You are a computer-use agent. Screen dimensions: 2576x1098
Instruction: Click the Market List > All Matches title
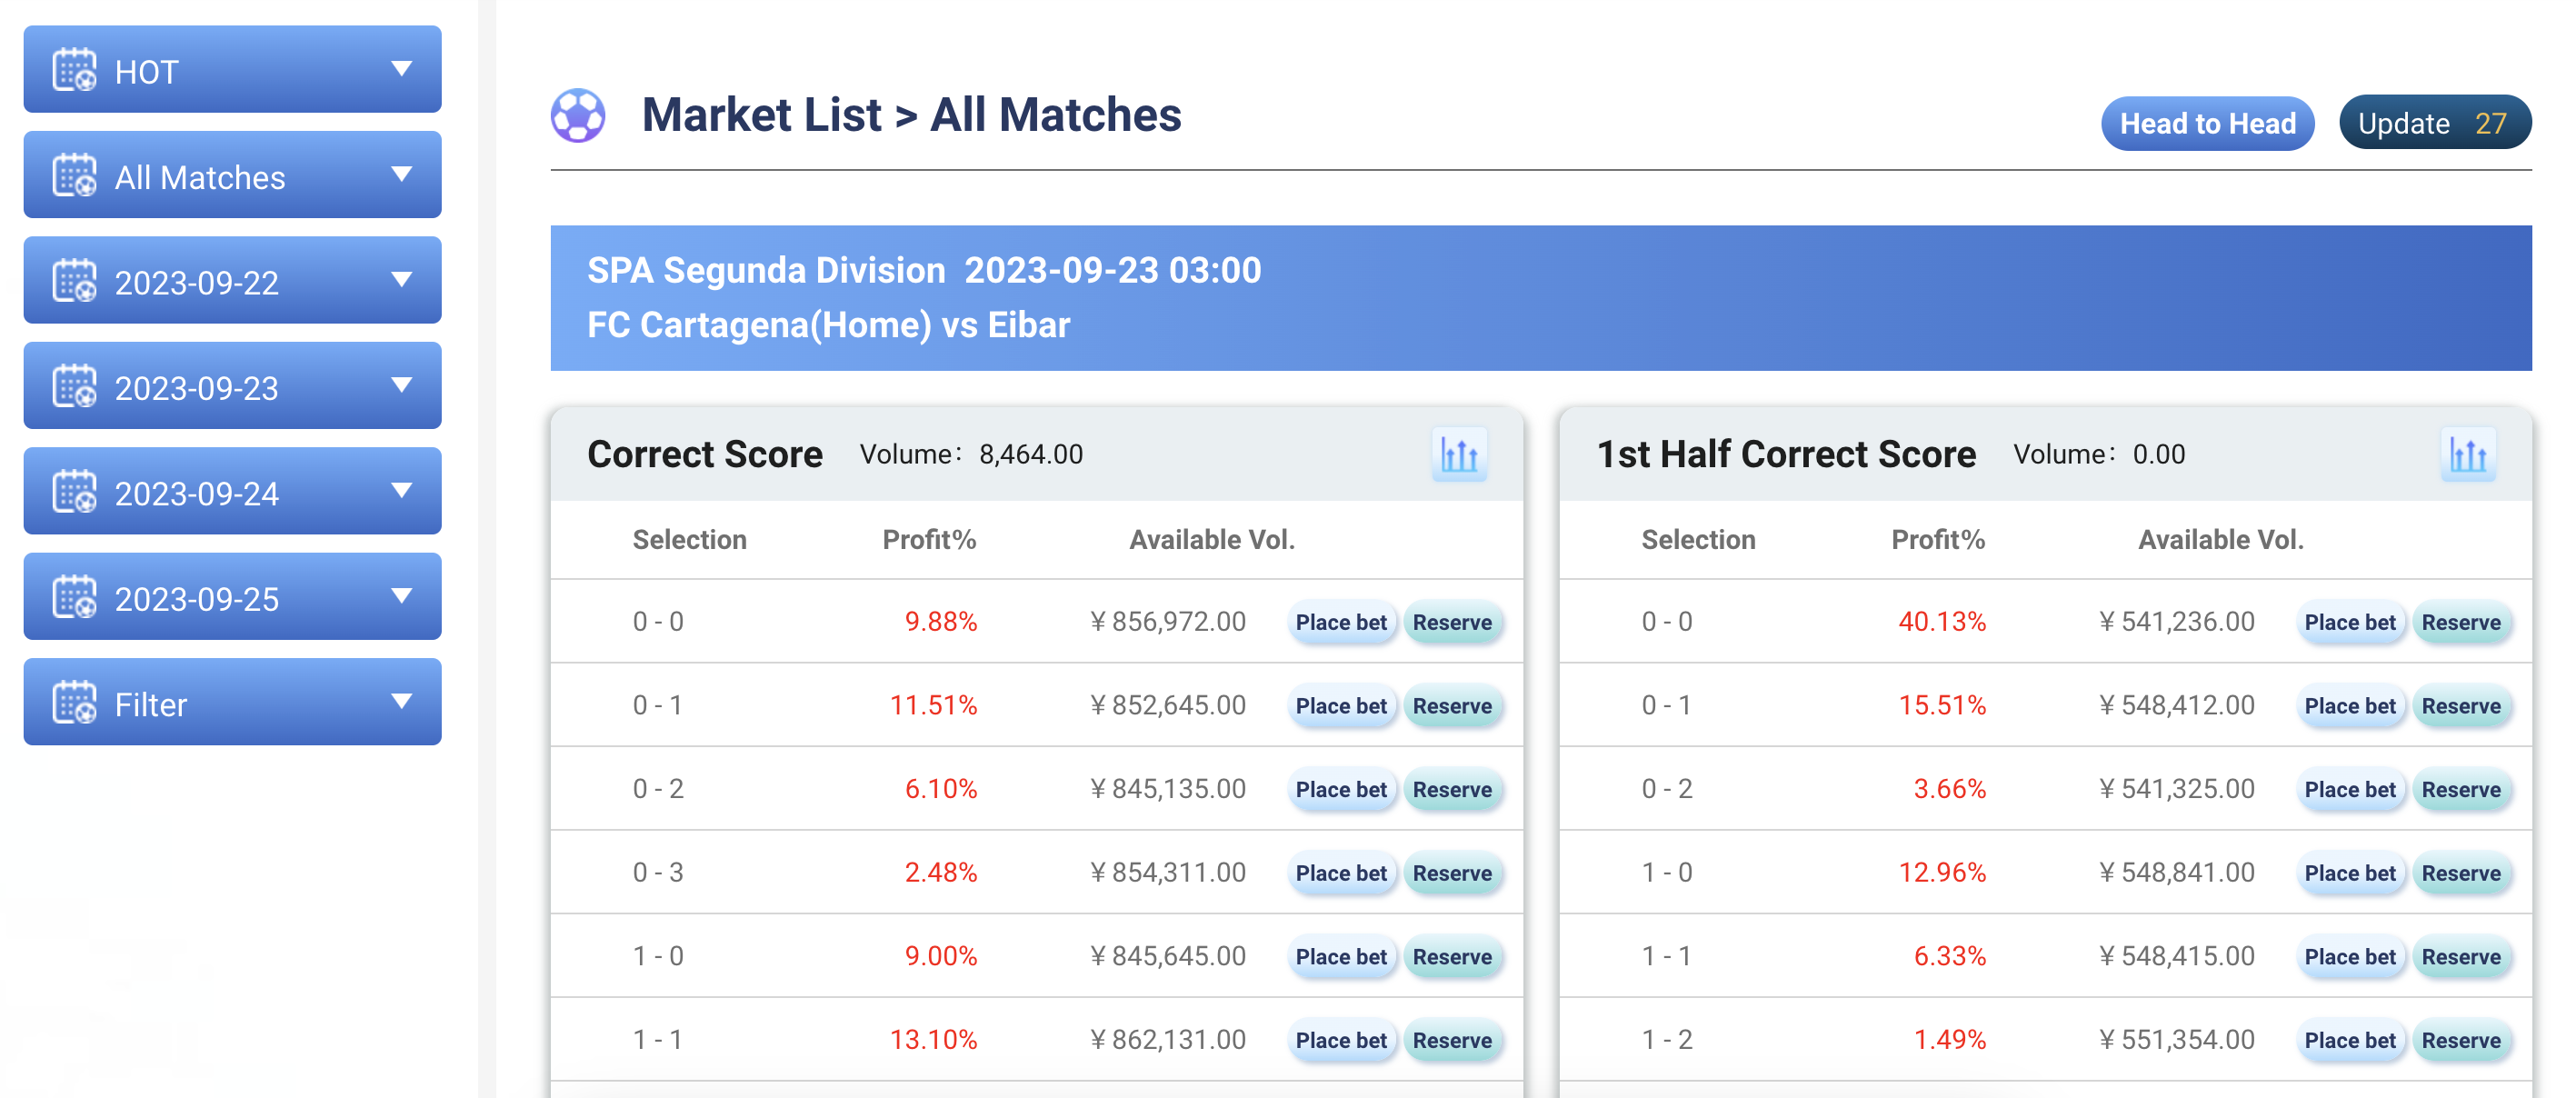coord(911,115)
